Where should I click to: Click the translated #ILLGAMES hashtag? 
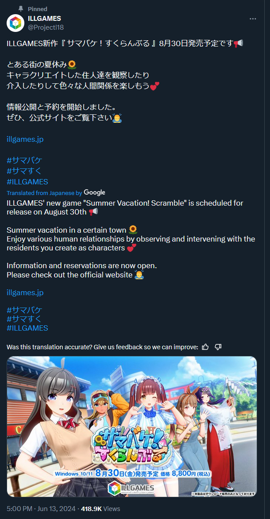tap(27, 328)
